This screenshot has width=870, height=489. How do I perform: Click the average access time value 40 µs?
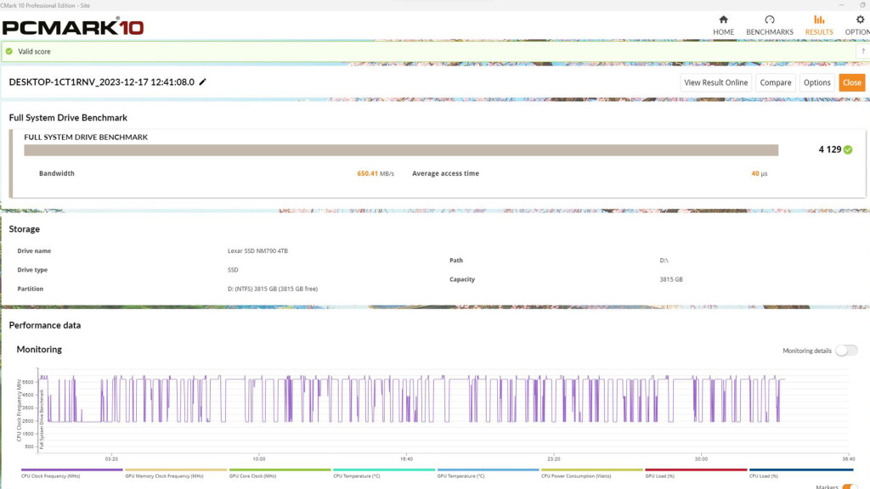[x=759, y=173]
